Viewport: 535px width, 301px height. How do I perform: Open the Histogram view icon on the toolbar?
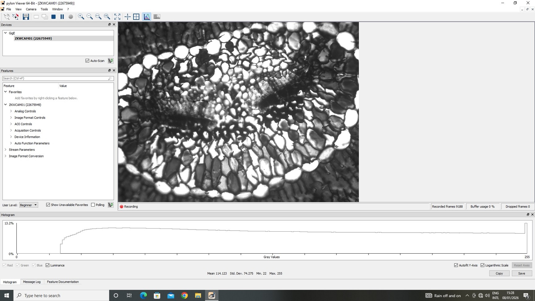[x=146, y=17]
